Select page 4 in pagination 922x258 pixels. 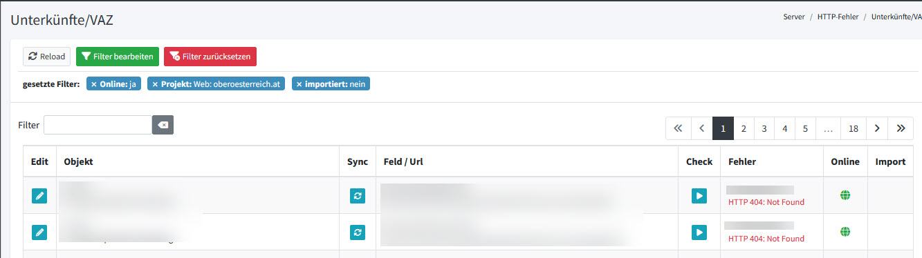point(785,128)
